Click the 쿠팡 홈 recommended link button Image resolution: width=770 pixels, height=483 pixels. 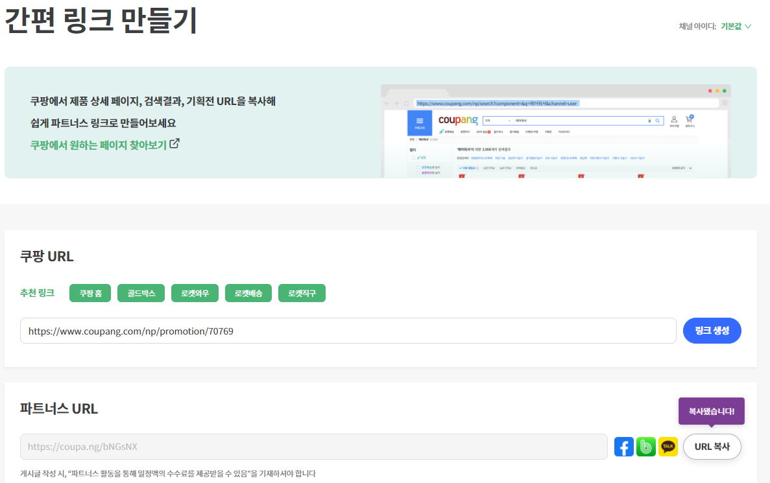(90, 293)
